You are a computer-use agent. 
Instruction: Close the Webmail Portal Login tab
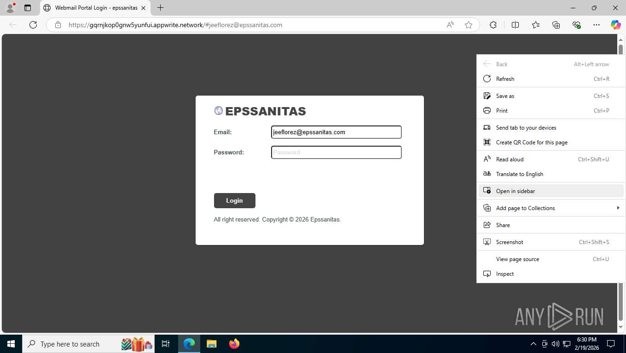coord(143,8)
